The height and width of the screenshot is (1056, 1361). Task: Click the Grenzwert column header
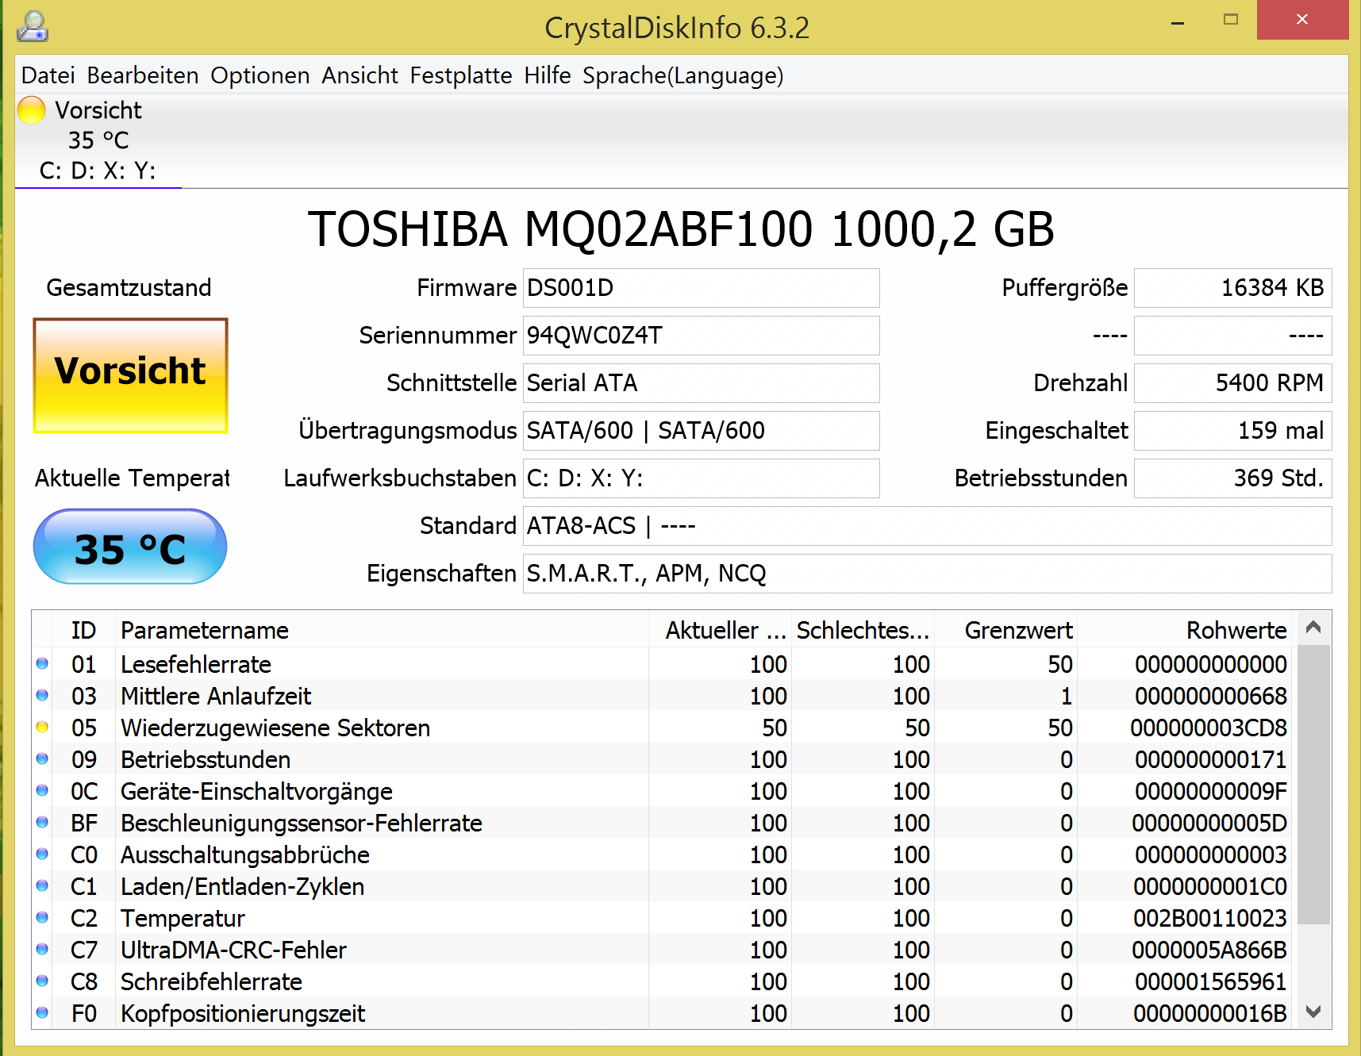[x=1005, y=630]
